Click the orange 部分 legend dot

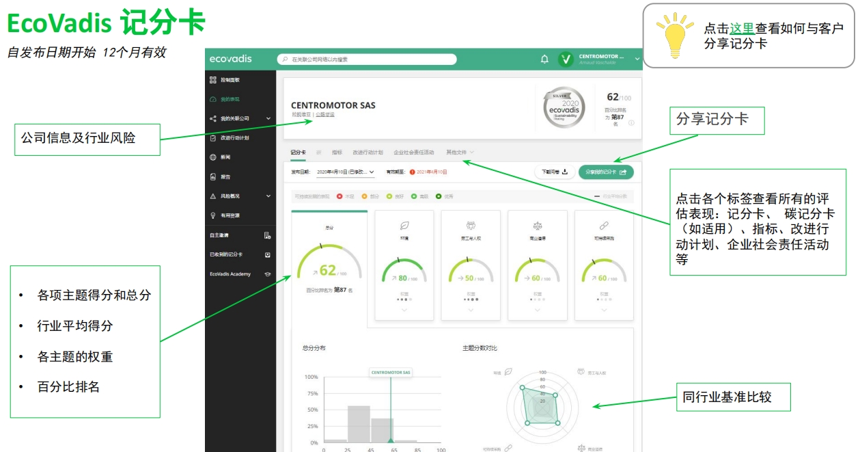(364, 196)
